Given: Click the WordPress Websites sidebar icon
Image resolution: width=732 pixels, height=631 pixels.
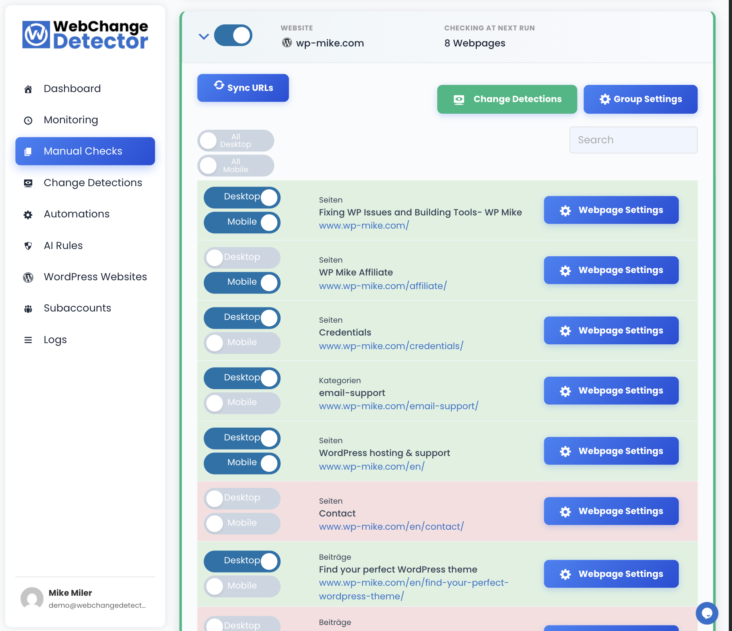Looking at the screenshot, I should pos(28,277).
